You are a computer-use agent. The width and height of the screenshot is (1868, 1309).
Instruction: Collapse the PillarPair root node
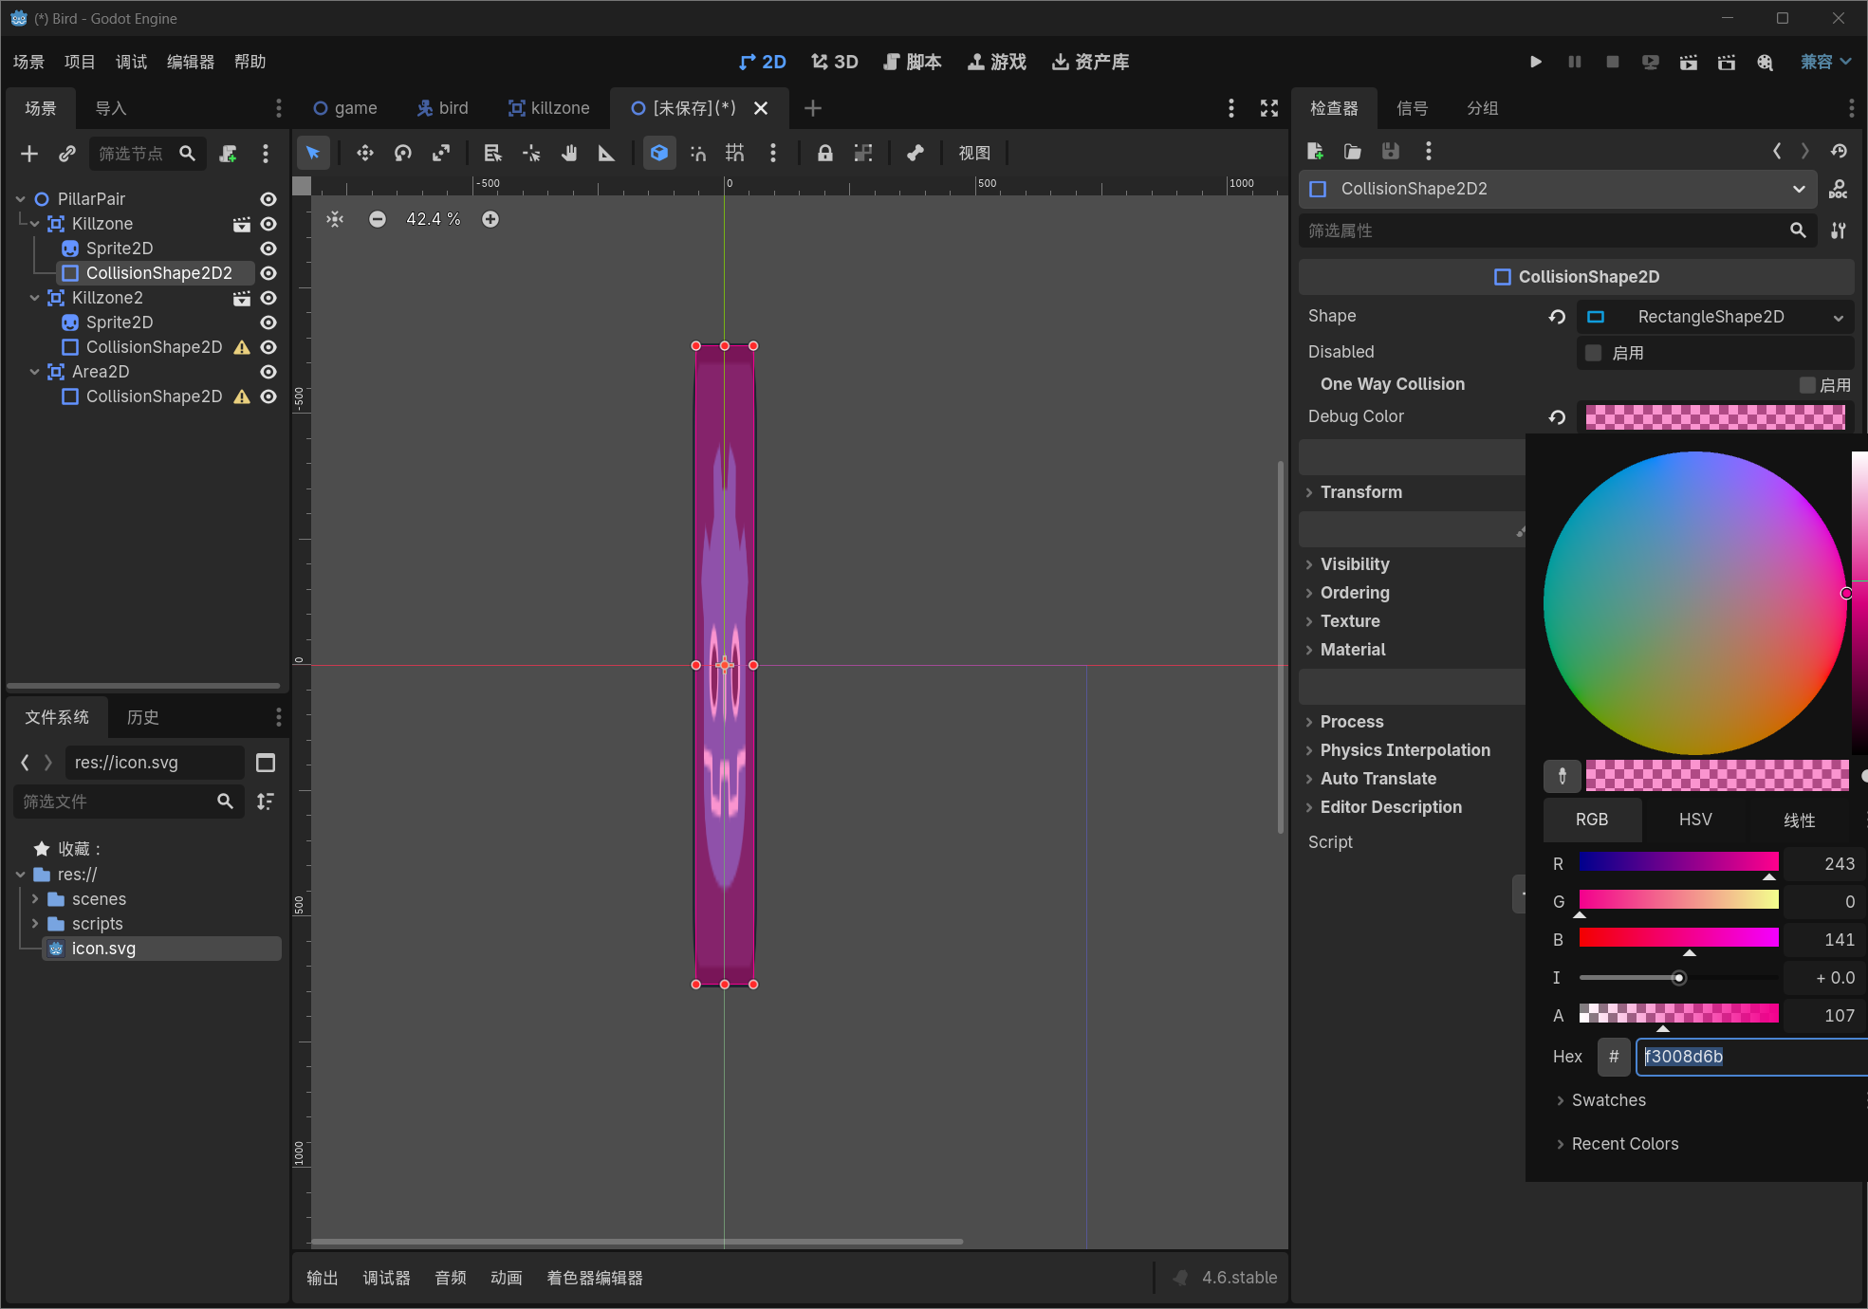(21, 199)
